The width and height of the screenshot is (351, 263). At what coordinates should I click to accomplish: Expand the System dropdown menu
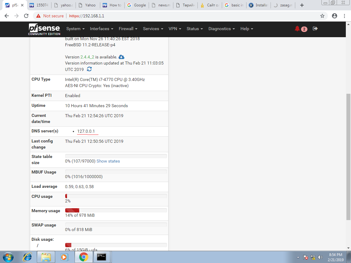[76, 29]
